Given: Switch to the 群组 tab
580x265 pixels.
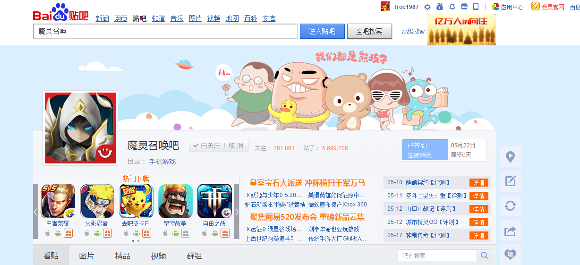Looking at the screenshot, I should pyautogui.click(x=195, y=256).
